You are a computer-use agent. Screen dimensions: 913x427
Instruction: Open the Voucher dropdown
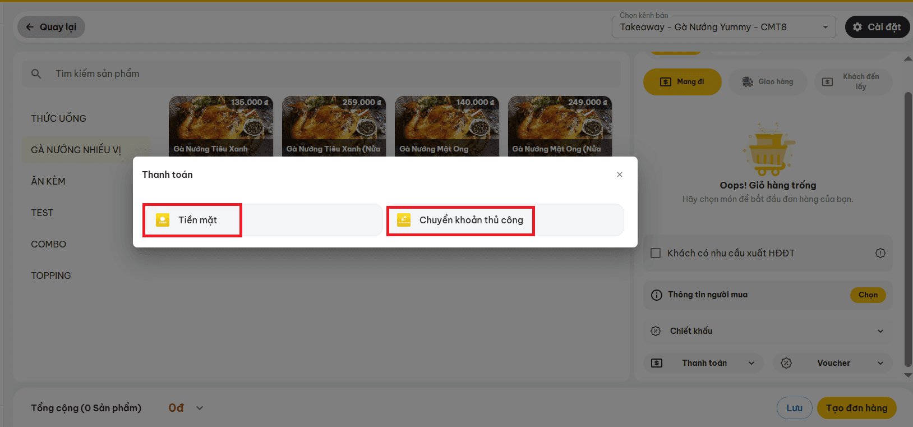[x=833, y=363]
